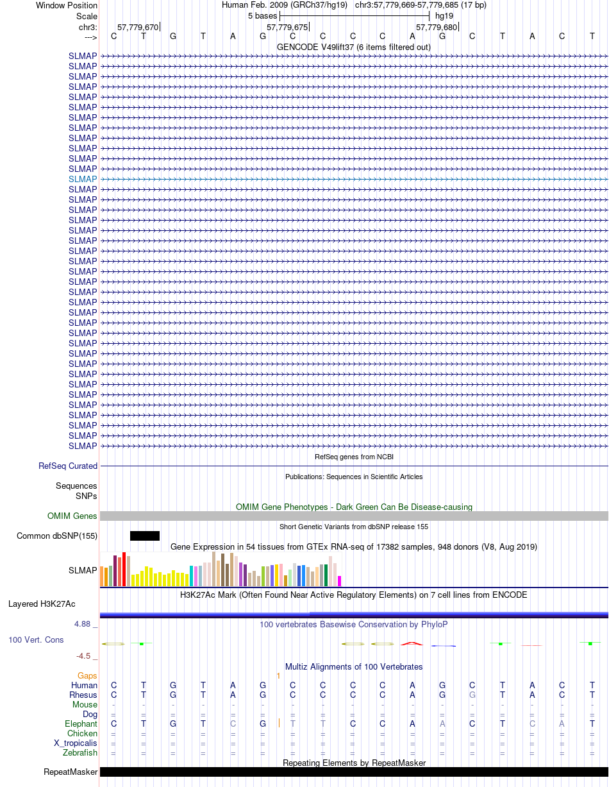Select the Zebrafish alignment row label
The width and height of the screenshot is (609, 787).
(80, 752)
